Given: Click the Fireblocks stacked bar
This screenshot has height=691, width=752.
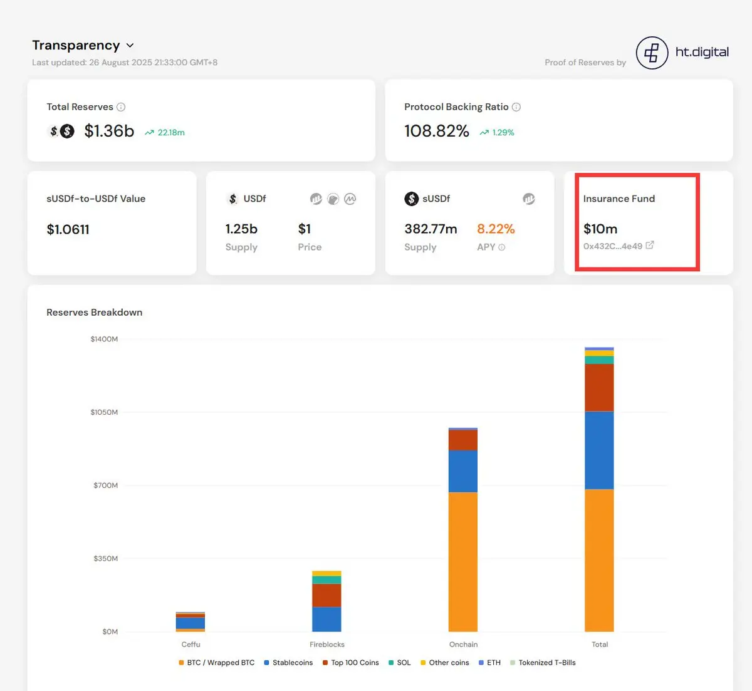Looking at the screenshot, I should click(x=326, y=601).
